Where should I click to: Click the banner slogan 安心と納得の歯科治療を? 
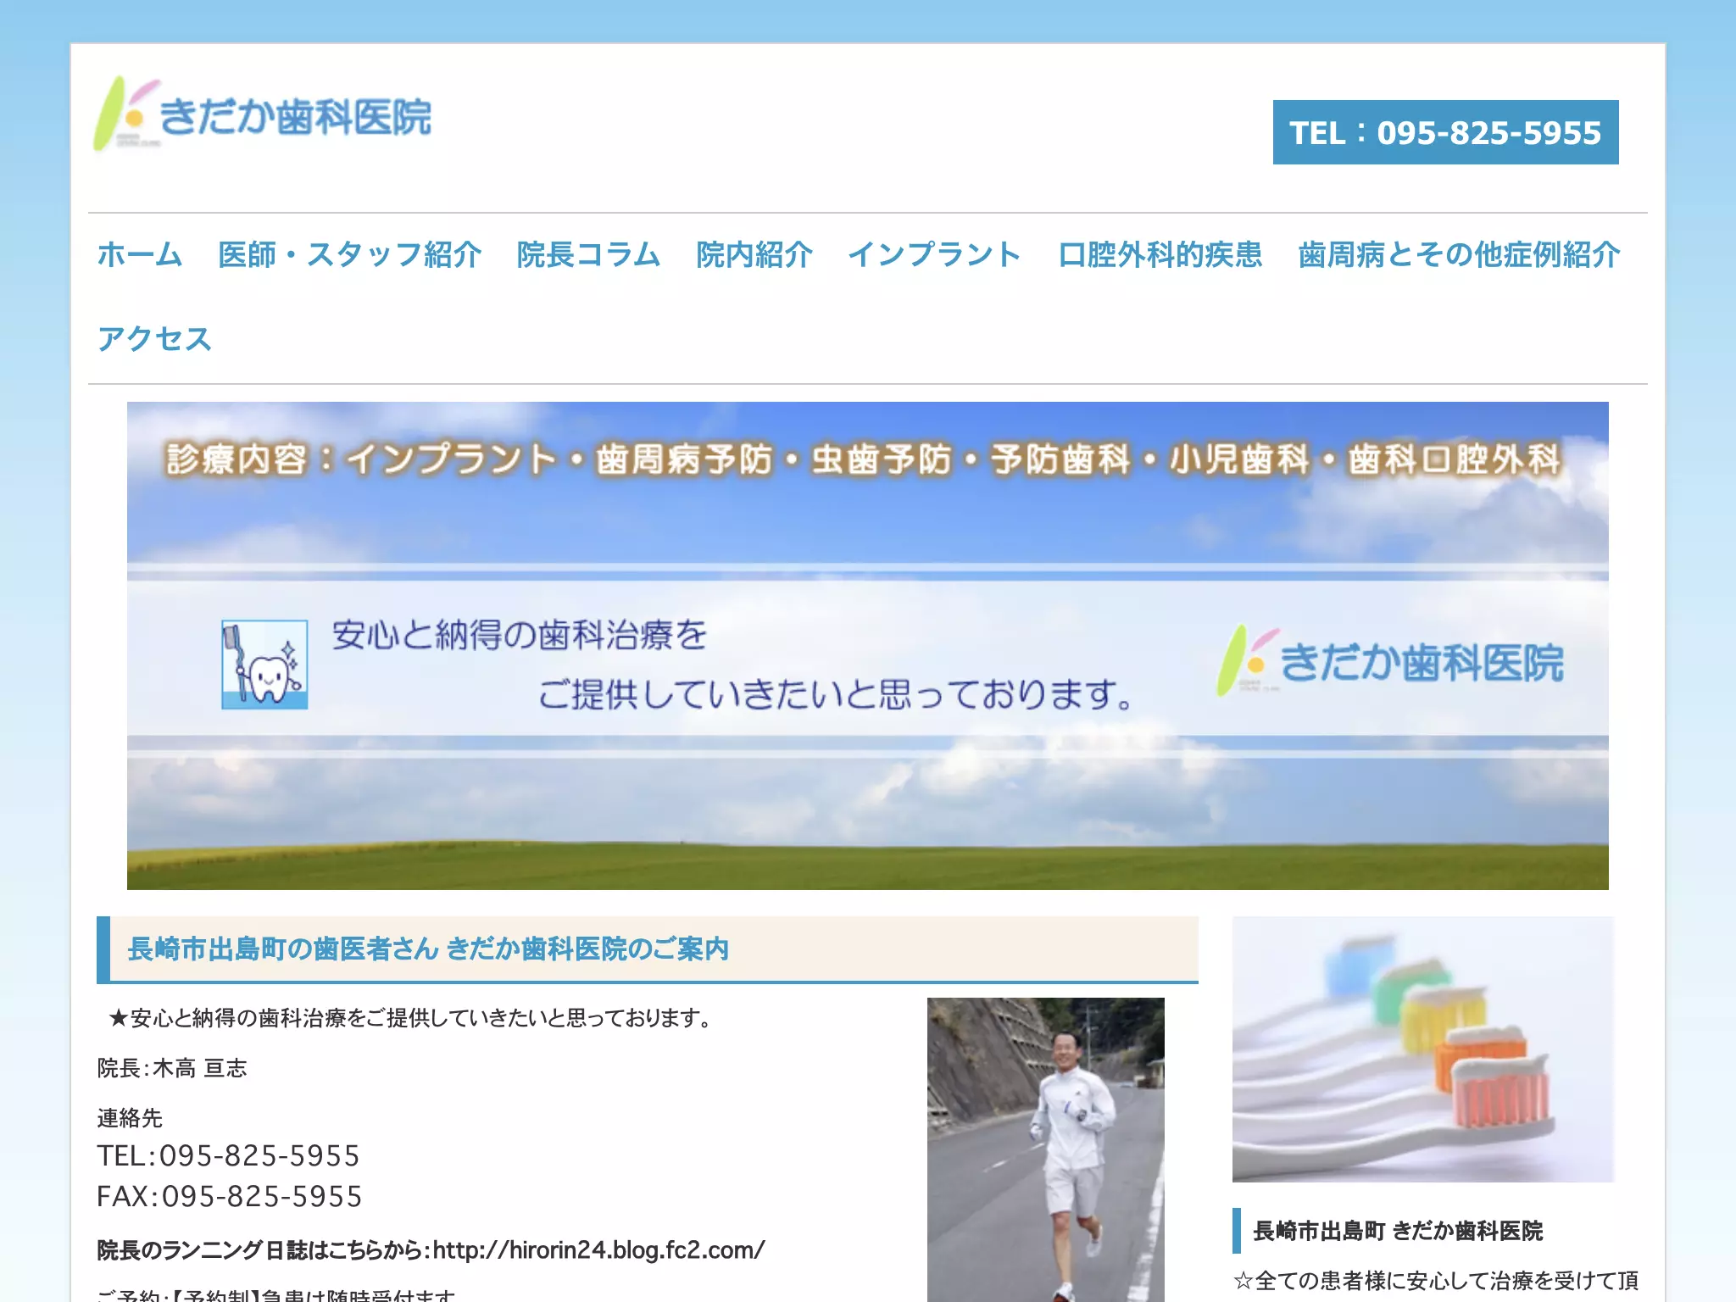coord(520,635)
